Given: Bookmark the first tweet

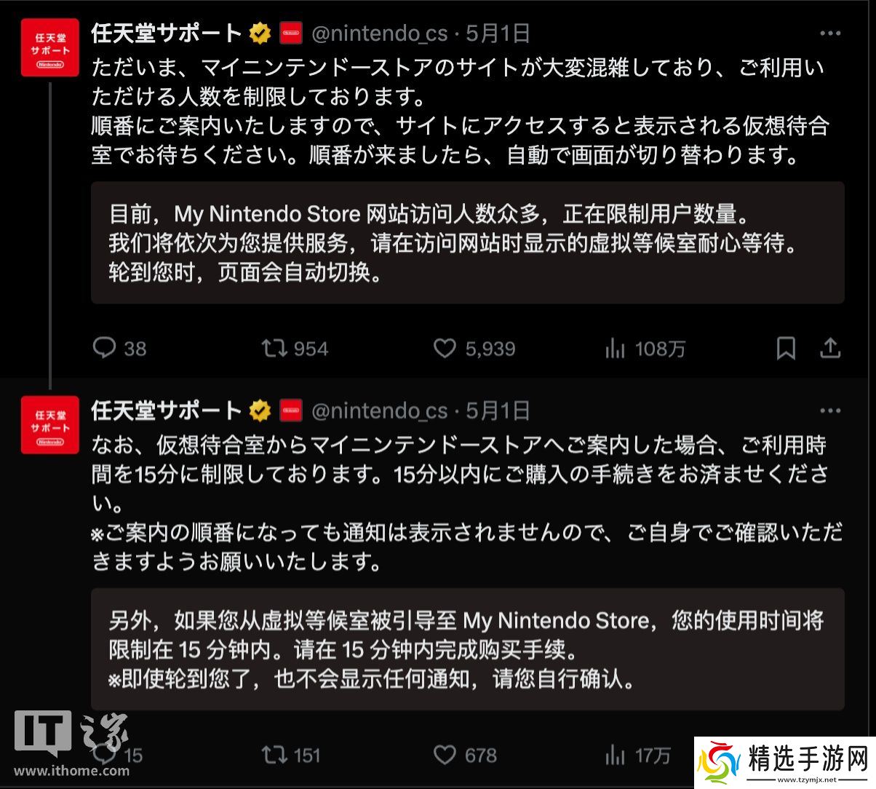Looking at the screenshot, I should click(x=786, y=349).
